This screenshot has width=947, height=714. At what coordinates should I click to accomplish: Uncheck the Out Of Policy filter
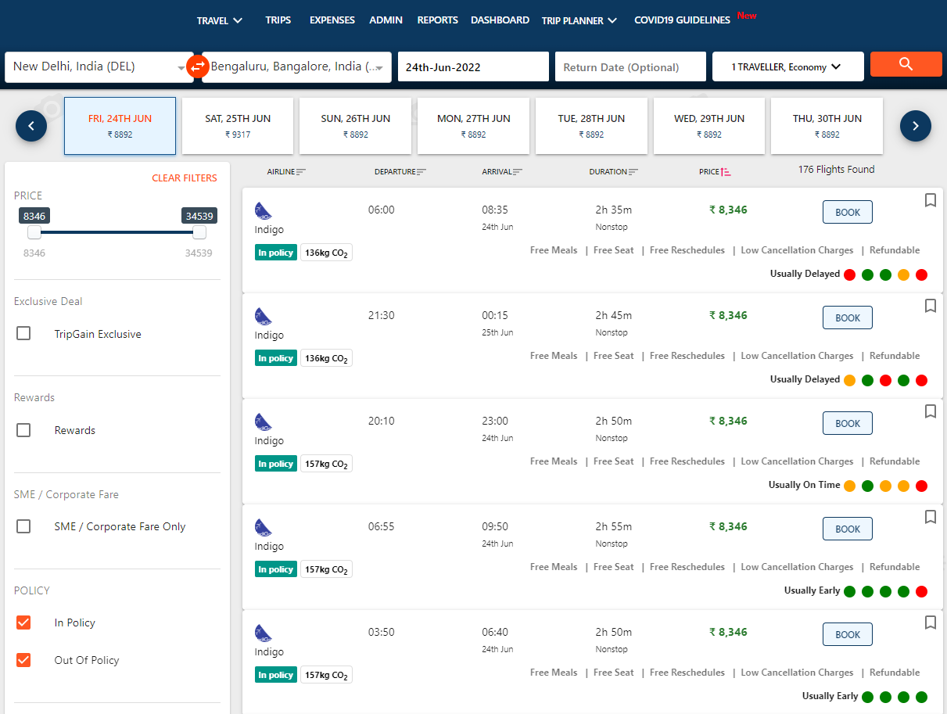point(23,660)
